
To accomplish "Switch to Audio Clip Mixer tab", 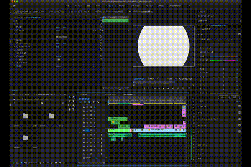I will [x=109, y=12].
